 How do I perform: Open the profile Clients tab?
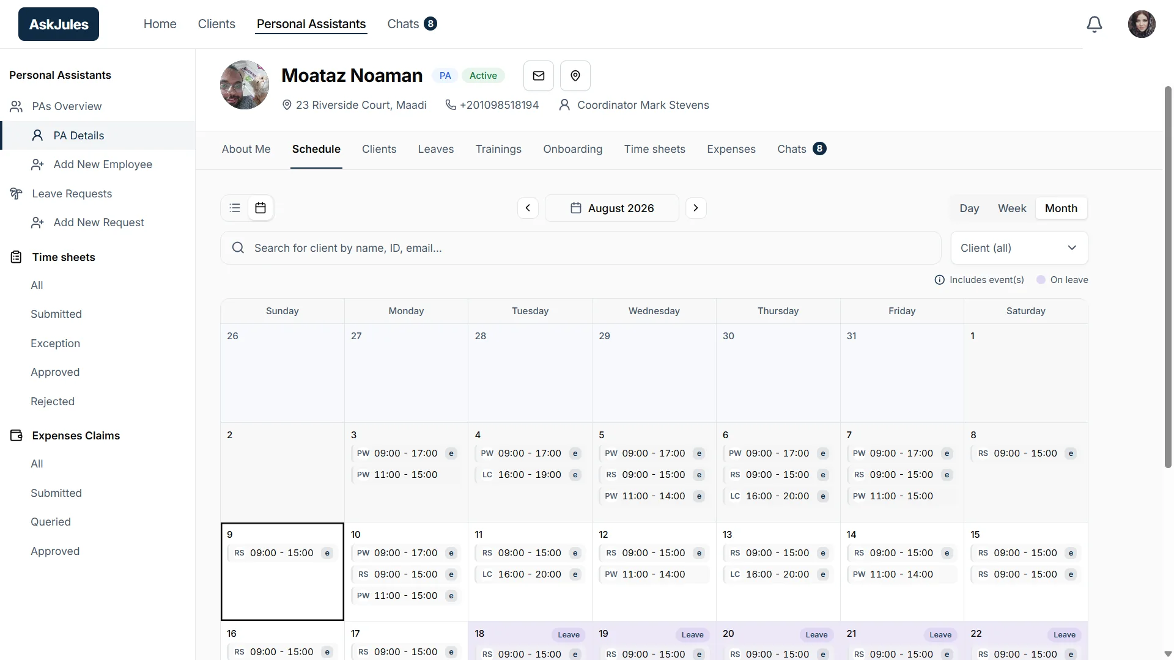click(x=379, y=149)
